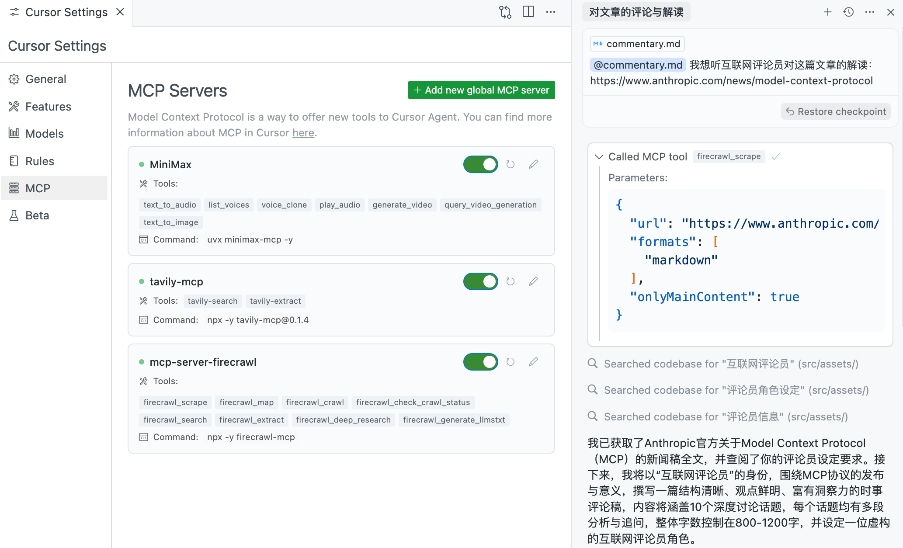Image resolution: width=903 pixels, height=548 pixels.
Task: Go to the Models settings section
Action: coord(44,134)
